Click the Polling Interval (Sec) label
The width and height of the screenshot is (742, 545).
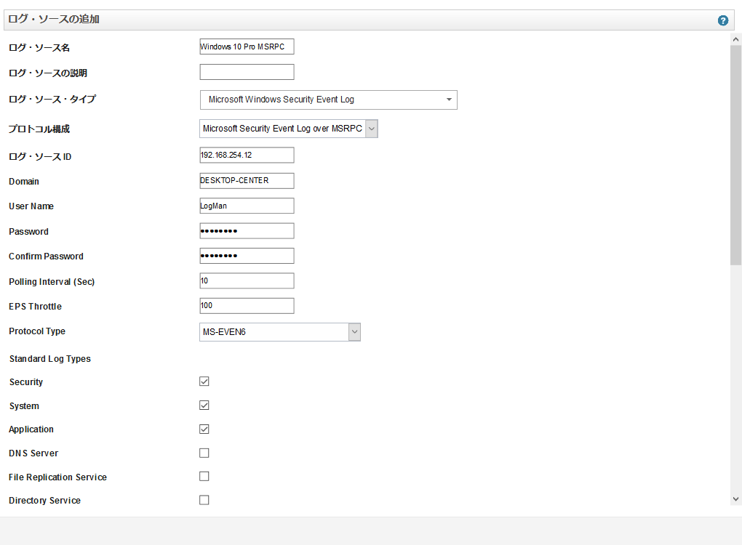click(x=52, y=282)
